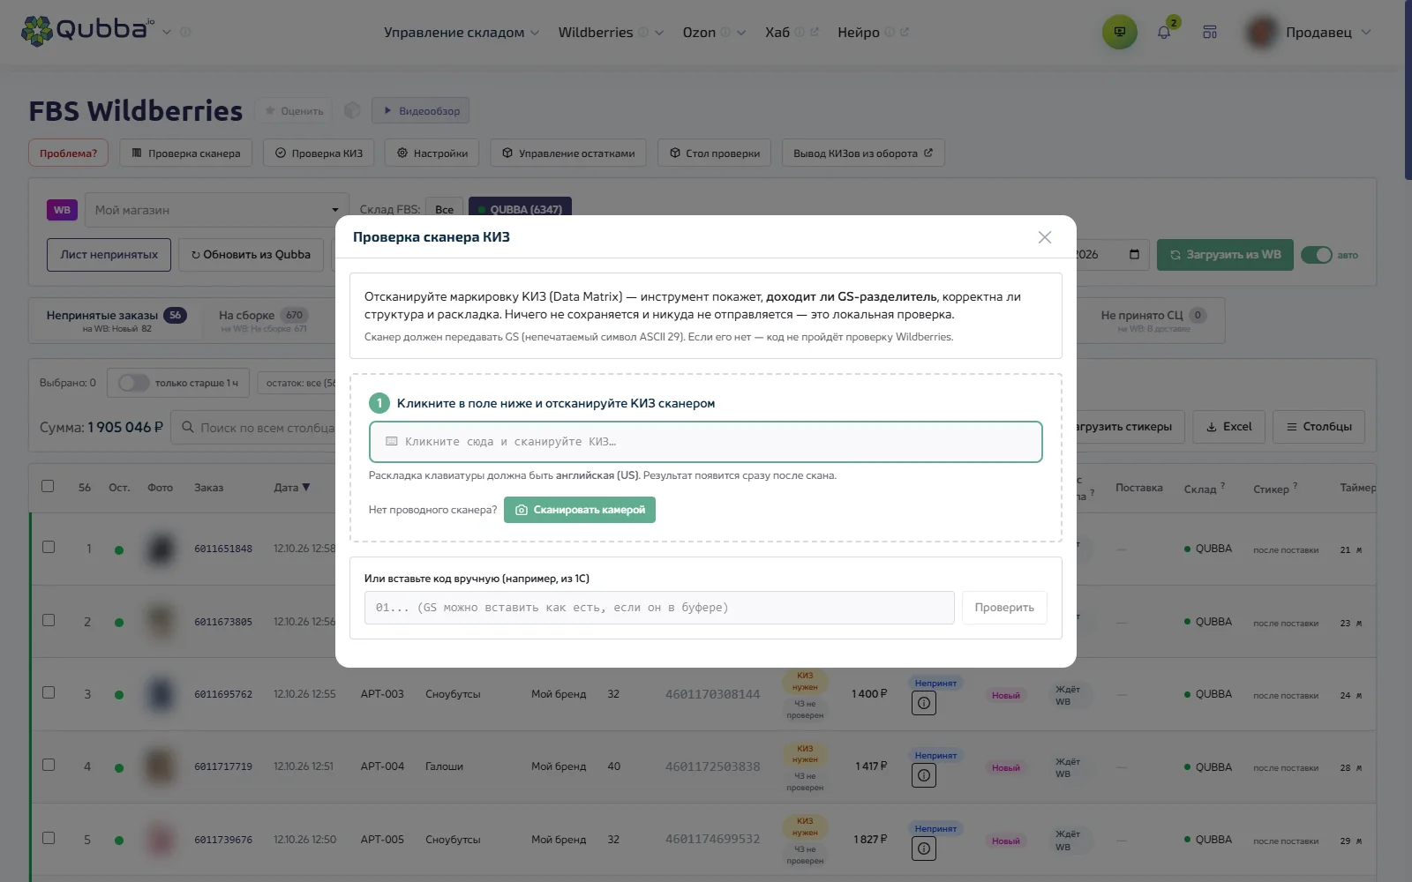The width and height of the screenshot is (1412, 882).
Task: Click the manual code paste input field
Action: coord(659,608)
